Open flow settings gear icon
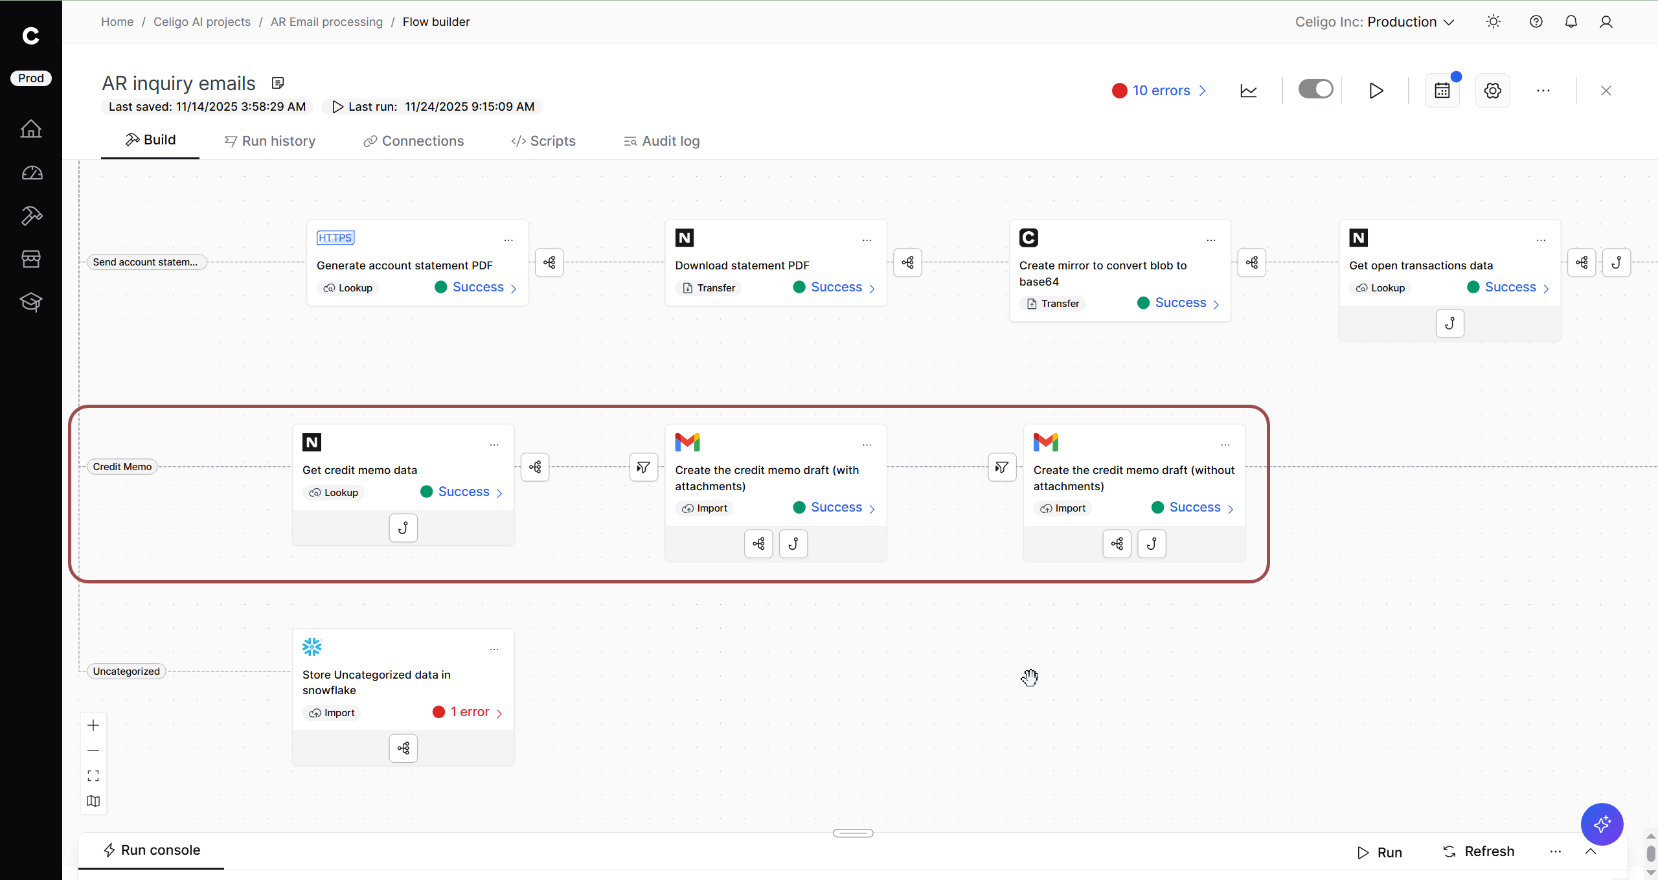1658x880 pixels. [x=1492, y=91]
